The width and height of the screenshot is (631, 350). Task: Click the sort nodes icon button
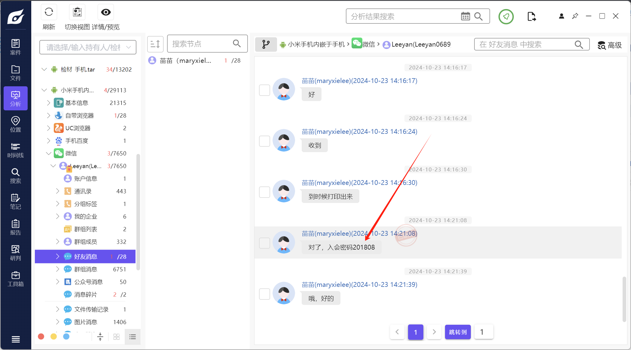(x=155, y=44)
